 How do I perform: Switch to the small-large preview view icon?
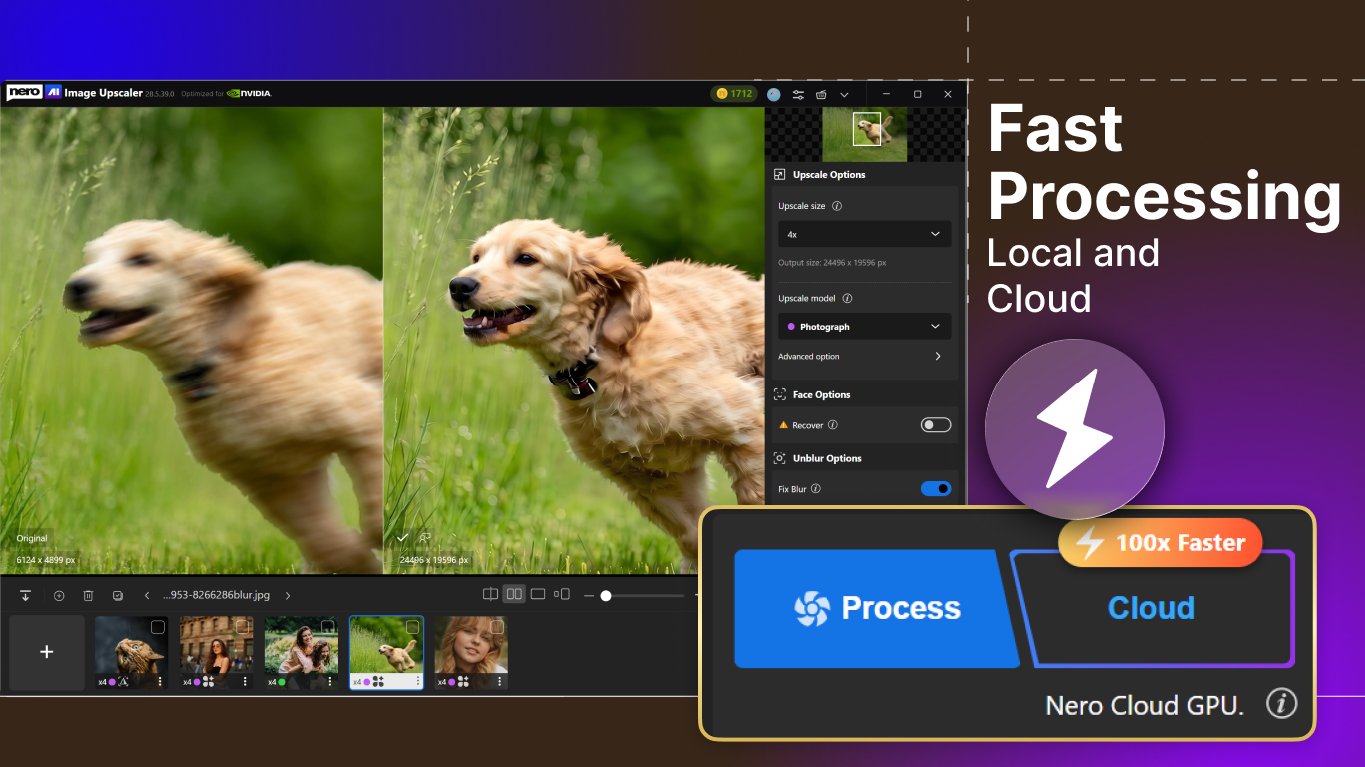click(x=562, y=594)
